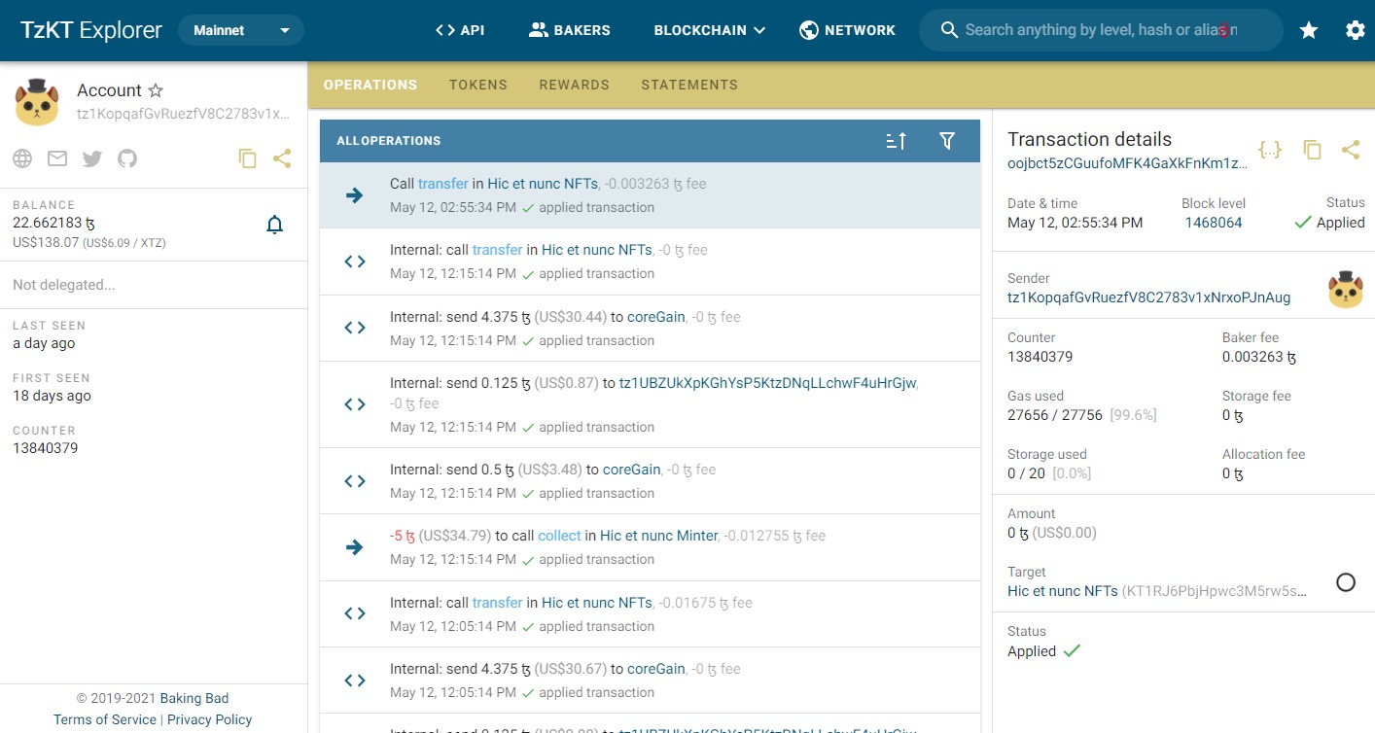Open the Network page

[x=847, y=30]
